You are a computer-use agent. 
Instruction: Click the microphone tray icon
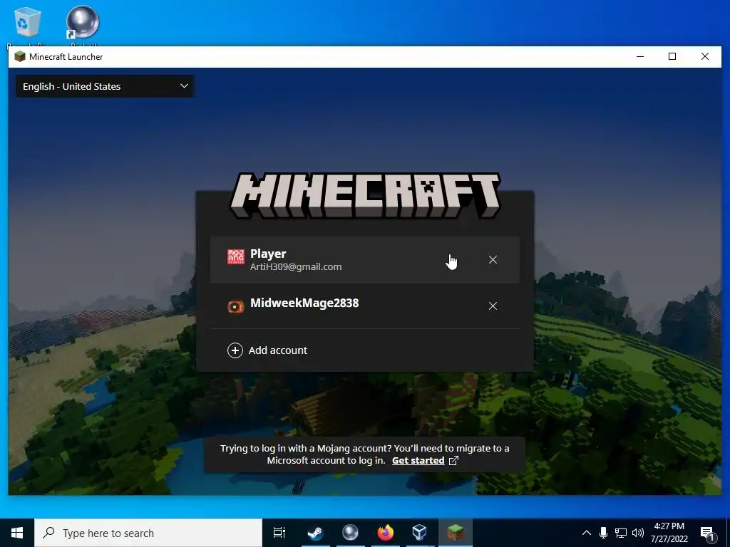tap(603, 533)
